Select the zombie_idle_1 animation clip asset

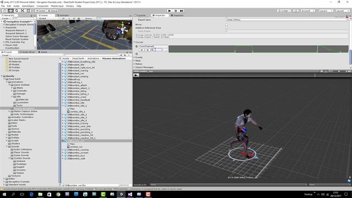[x=78, y=112]
